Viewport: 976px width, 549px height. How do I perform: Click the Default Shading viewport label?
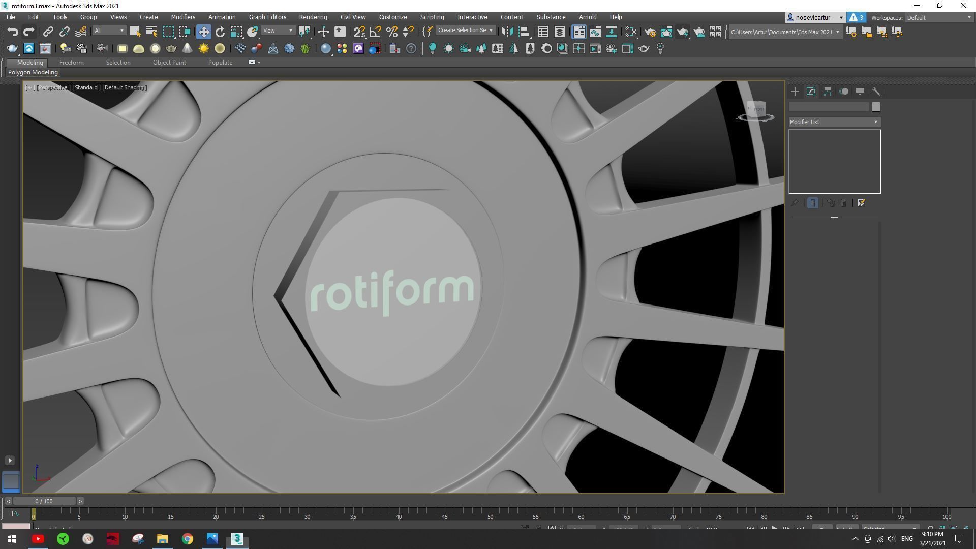[125, 87]
